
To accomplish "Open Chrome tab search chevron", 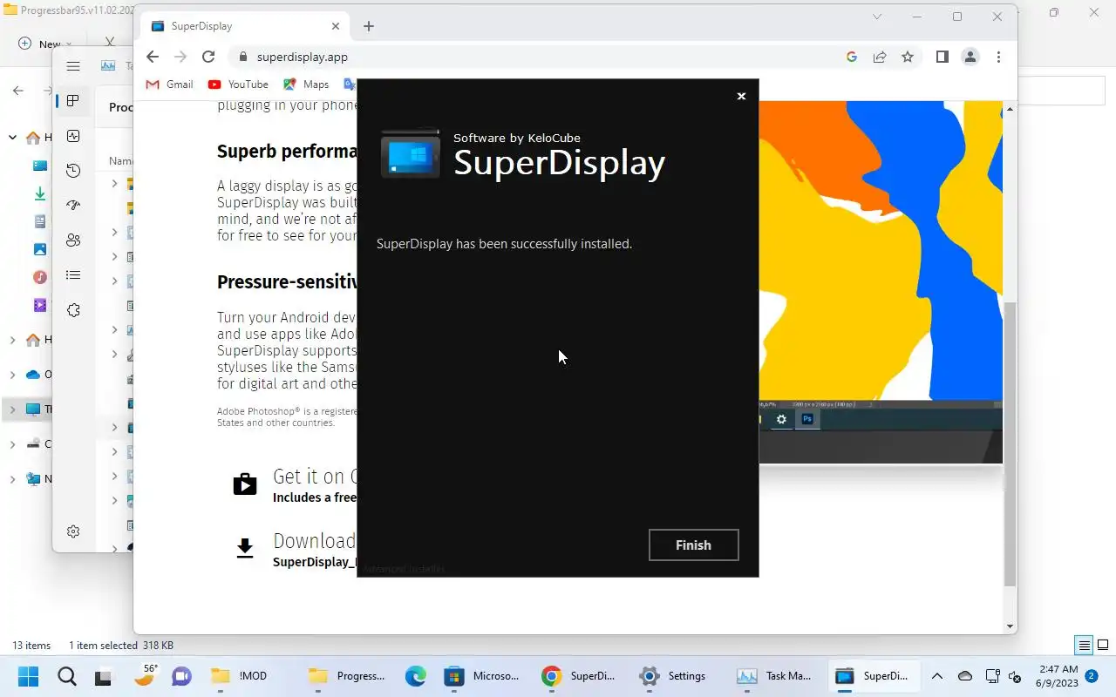I will pos(877,17).
